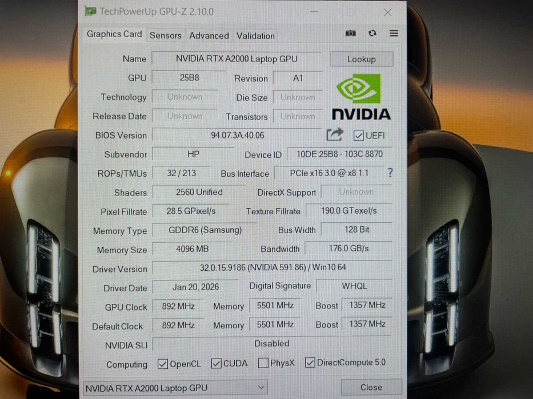Click the GPU Clock row Boost 1357 MHz
The width and height of the screenshot is (533, 399).
pyautogui.click(x=367, y=305)
